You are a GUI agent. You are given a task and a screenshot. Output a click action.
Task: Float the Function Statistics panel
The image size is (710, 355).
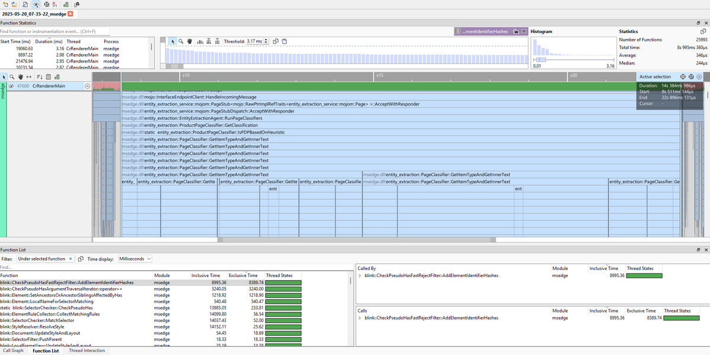(698, 22)
